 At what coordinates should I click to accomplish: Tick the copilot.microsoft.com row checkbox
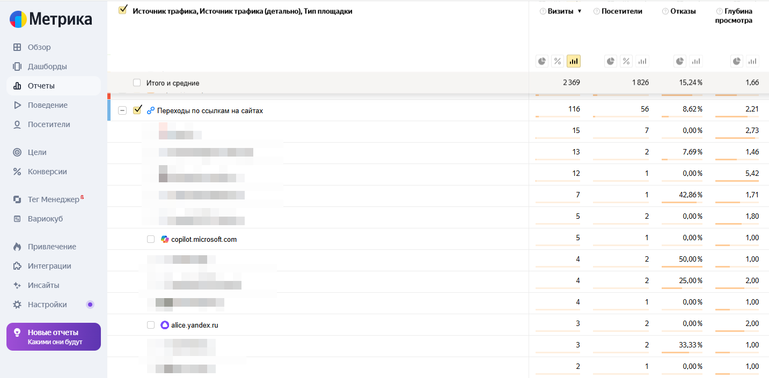[x=151, y=239]
